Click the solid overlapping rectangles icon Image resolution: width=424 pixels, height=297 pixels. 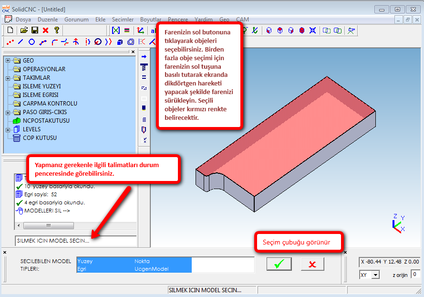click(x=338, y=31)
